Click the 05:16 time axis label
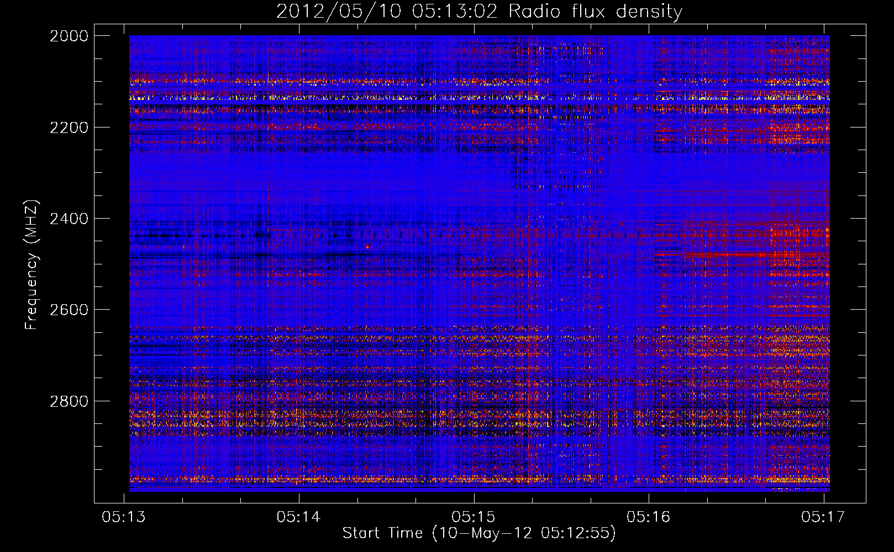 (649, 517)
